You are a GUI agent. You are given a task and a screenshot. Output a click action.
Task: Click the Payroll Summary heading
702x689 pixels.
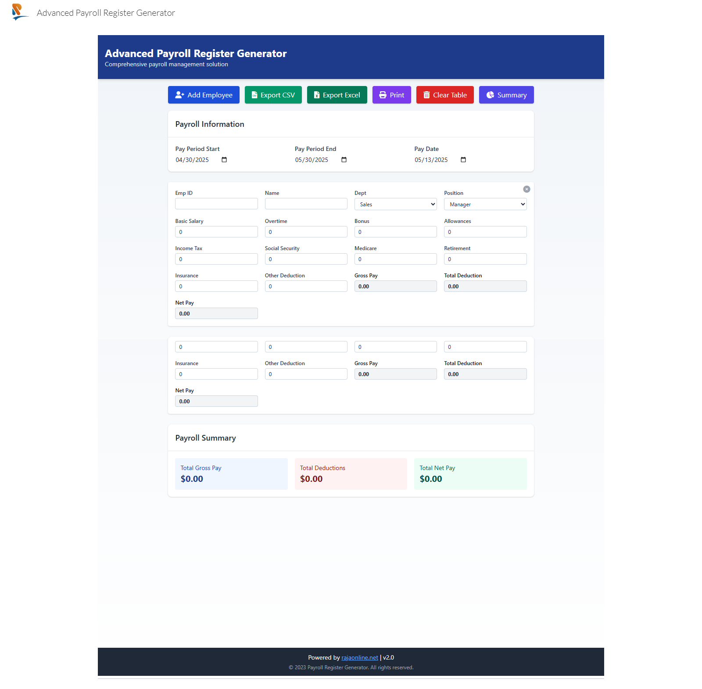click(205, 438)
